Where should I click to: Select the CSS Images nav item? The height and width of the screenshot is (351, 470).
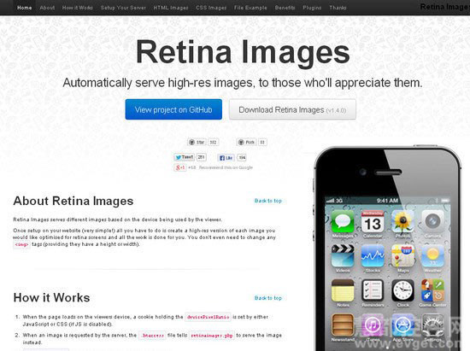[211, 8]
